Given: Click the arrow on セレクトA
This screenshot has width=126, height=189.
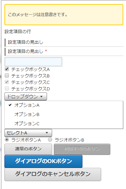Looking at the screenshot, I should click(x=47, y=133).
